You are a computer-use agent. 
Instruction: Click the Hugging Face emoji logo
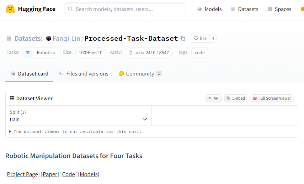click(10, 9)
